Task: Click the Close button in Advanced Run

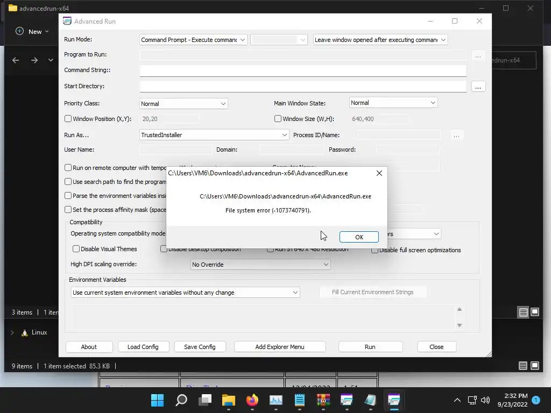Action: pyautogui.click(x=436, y=347)
